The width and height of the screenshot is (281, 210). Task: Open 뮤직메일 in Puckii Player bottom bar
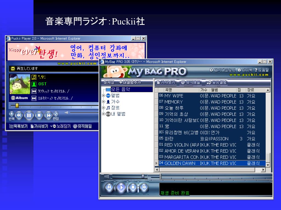click(83, 126)
